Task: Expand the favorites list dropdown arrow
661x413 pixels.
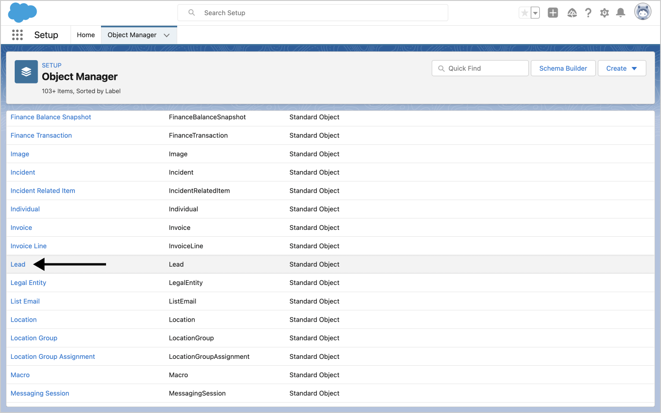Action: [x=535, y=13]
